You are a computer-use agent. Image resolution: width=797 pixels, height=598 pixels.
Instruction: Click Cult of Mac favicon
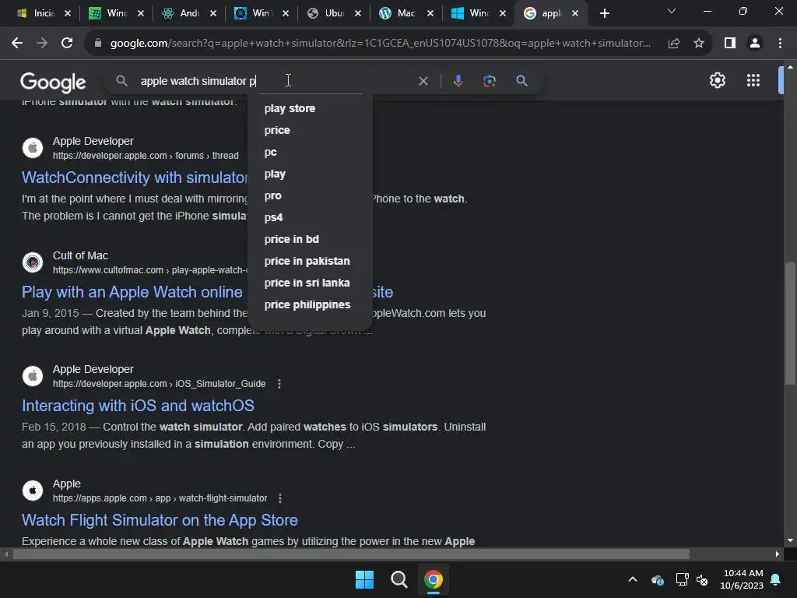tap(33, 262)
